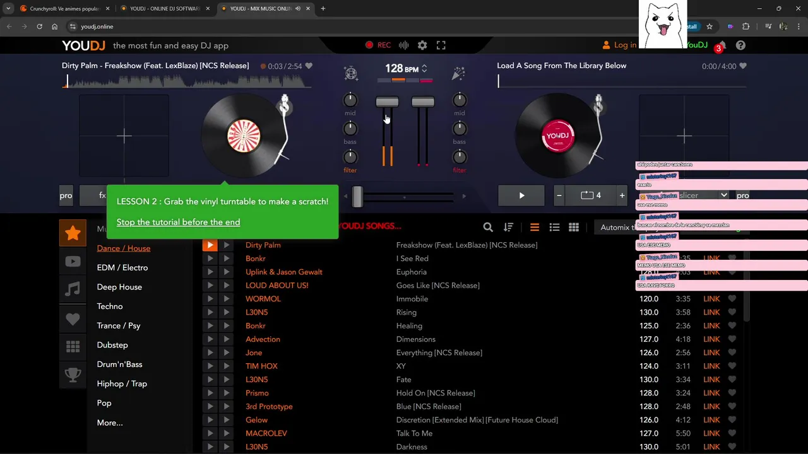This screenshot has width=808, height=454.
Task: Select the Hiphop / Trap genre
Action: point(122,383)
